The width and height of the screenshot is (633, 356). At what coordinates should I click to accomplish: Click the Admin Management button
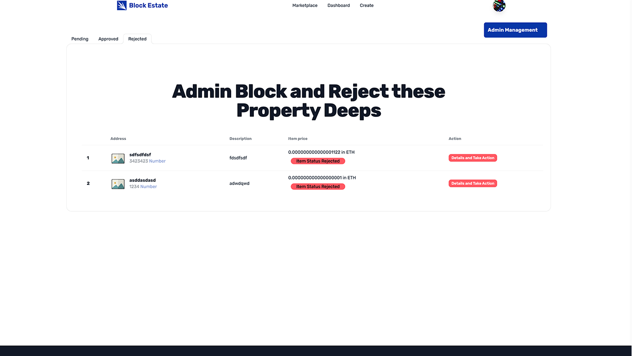[515, 30]
